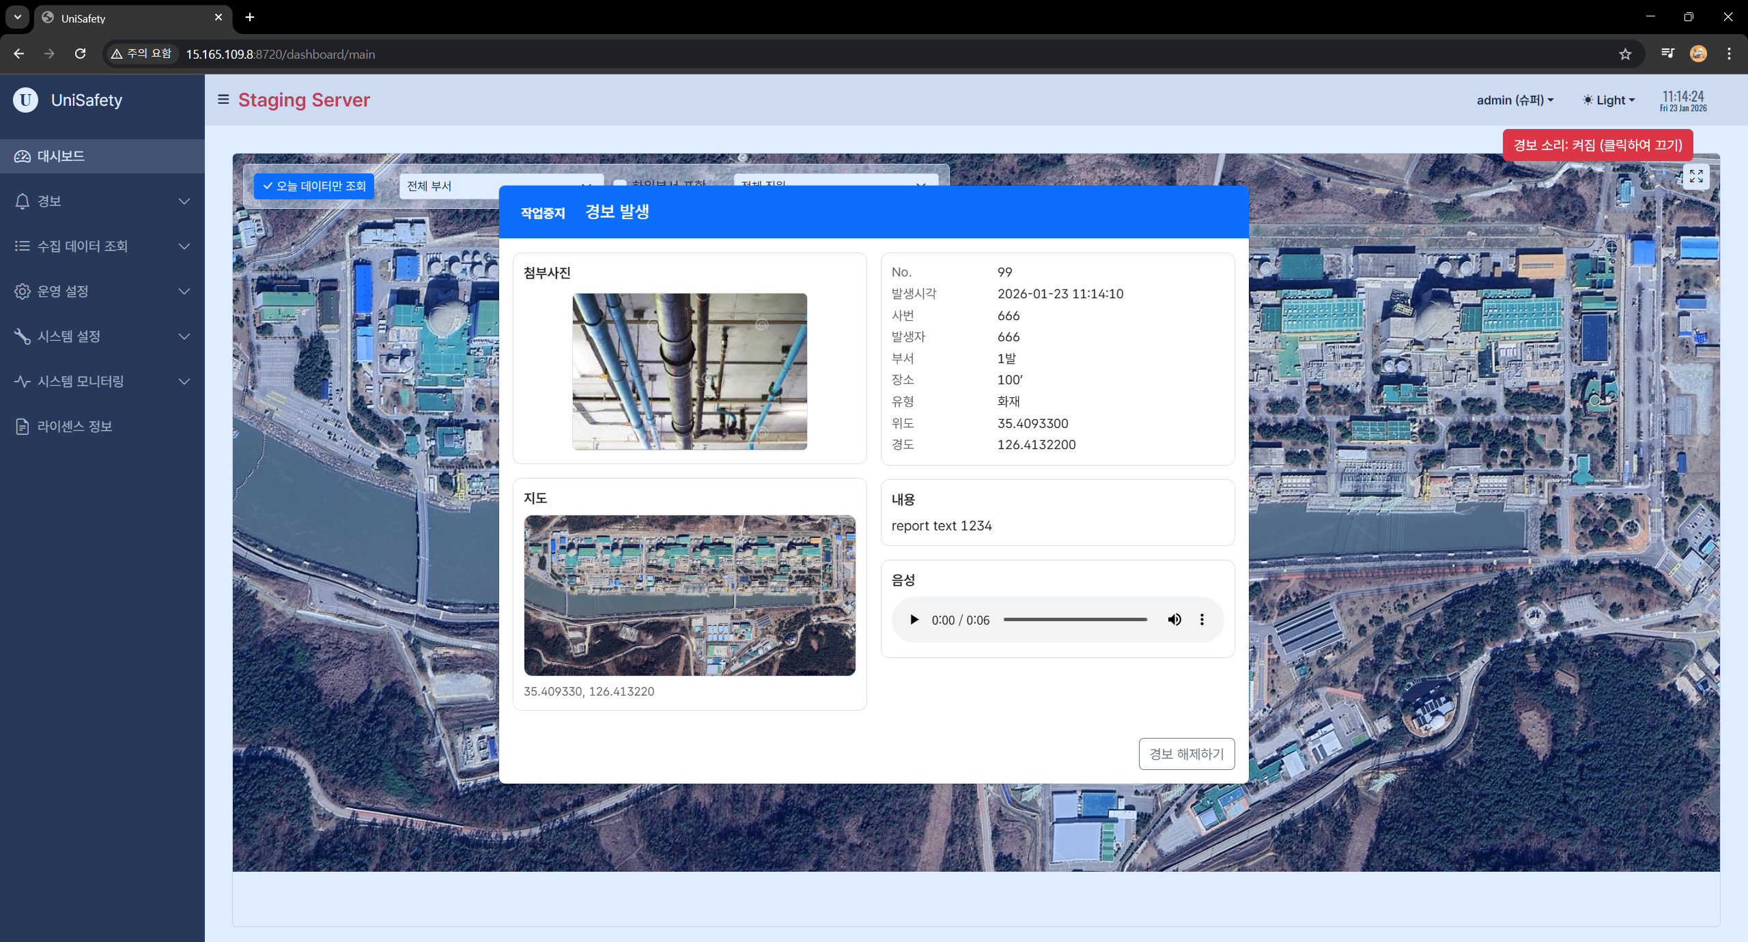Expand the 수집 데이터 조회 menu
Screen dimensions: 1748x942
click(x=102, y=246)
